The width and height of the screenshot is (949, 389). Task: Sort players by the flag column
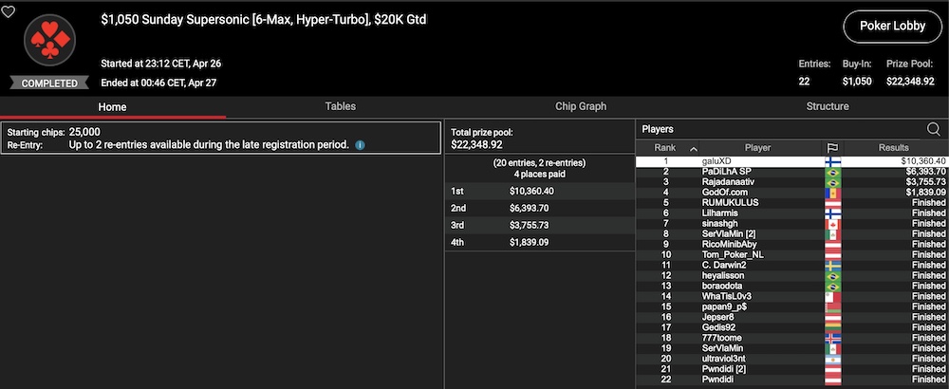click(x=832, y=148)
